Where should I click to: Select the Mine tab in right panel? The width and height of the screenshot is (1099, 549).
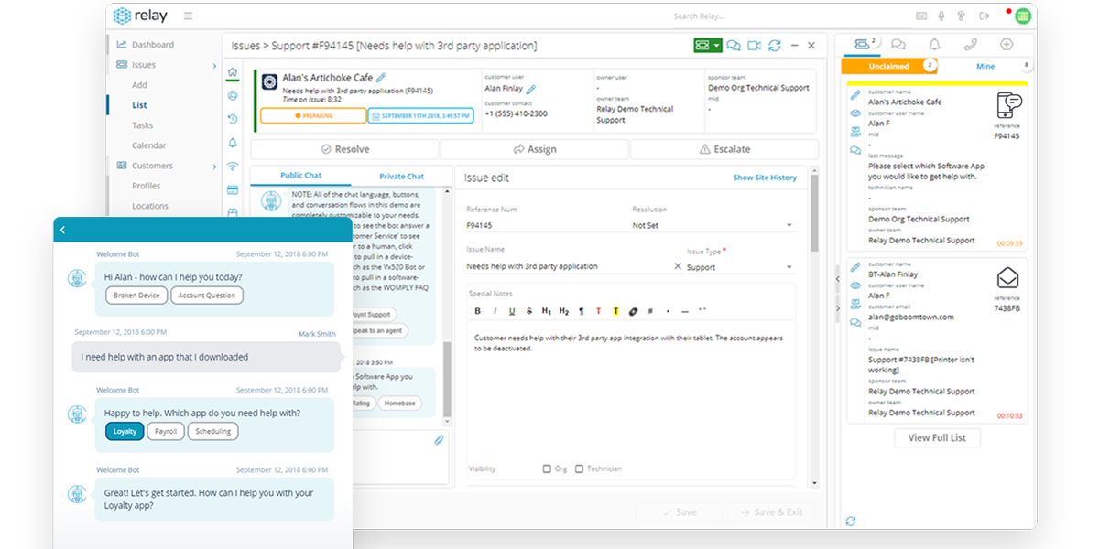[985, 66]
